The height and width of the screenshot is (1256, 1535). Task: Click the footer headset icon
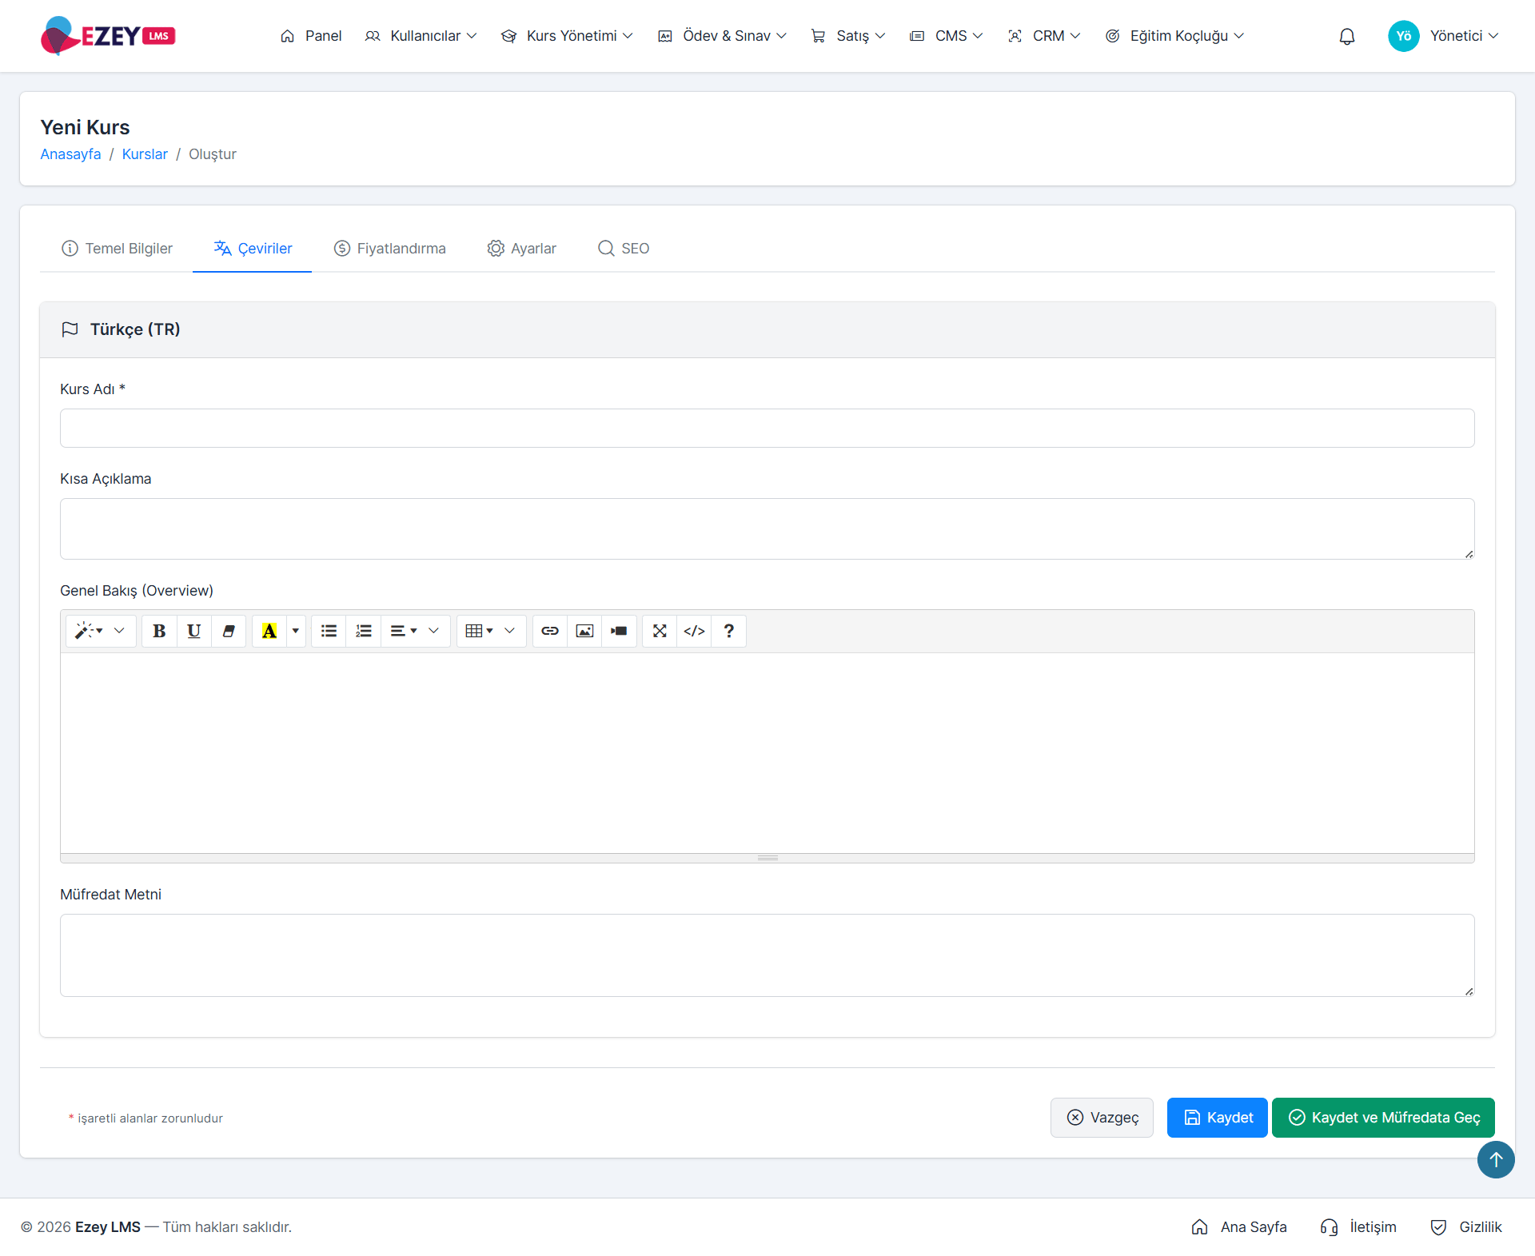pyautogui.click(x=1329, y=1227)
